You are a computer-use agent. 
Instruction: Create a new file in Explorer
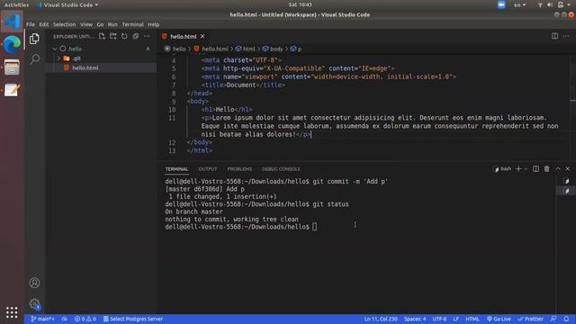(x=102, y=36)
